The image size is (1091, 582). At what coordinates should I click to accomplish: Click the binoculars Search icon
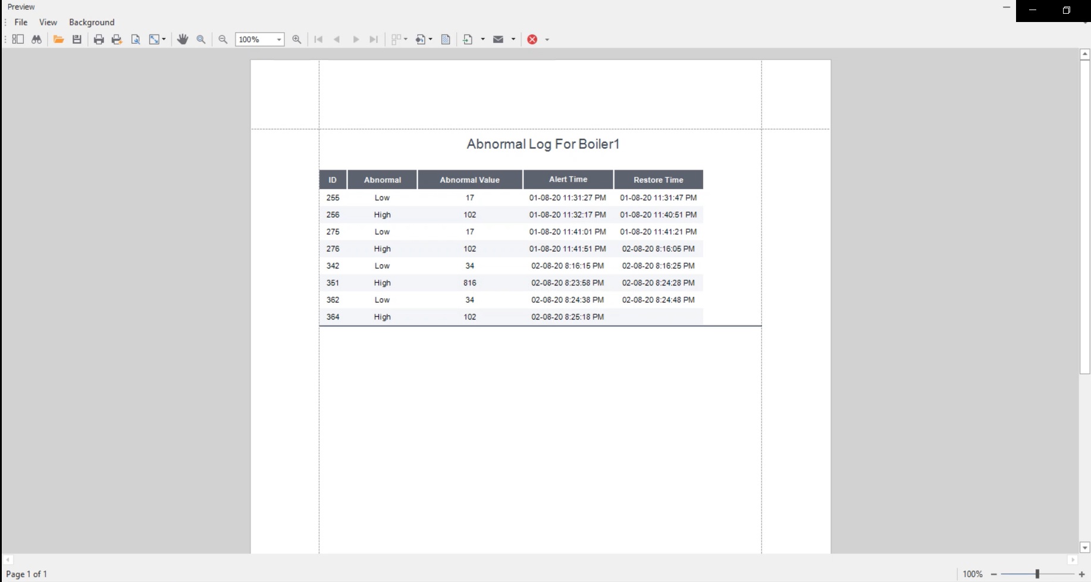point(36,39)
